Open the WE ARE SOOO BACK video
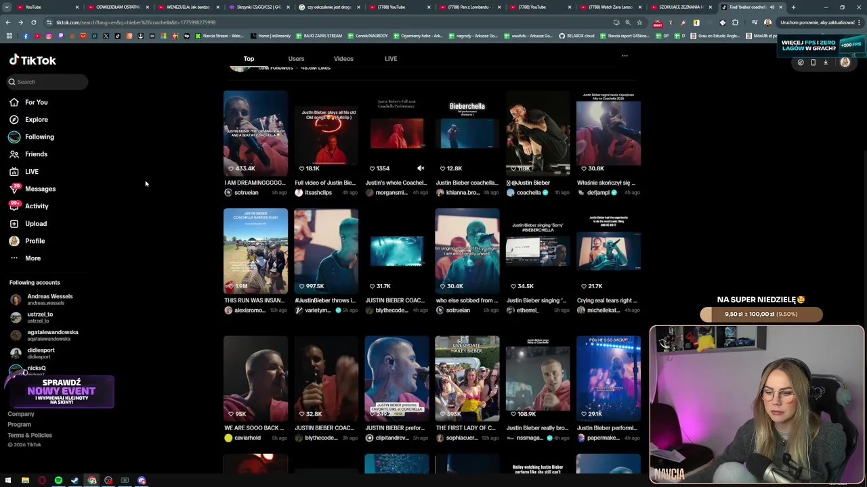Screen dimensions: 867x487 255,379
